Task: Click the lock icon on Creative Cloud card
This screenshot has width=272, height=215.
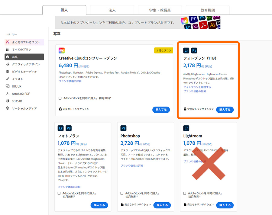Action: click(60, 109)
